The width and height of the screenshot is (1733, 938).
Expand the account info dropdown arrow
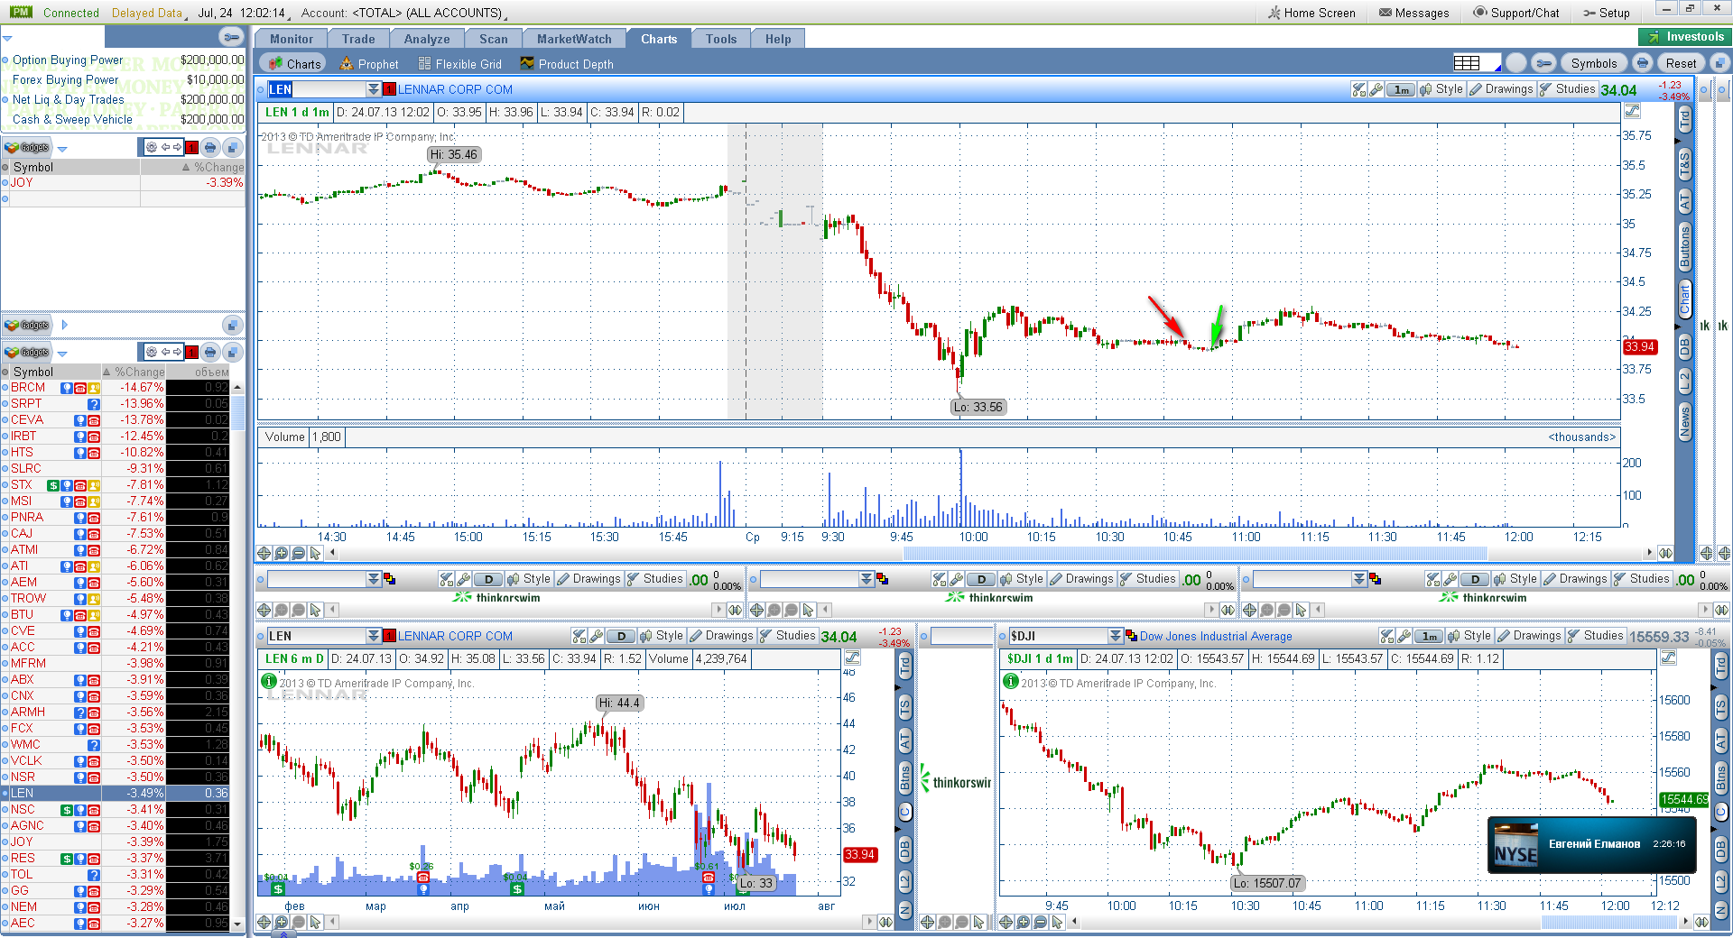pos(7,38)
